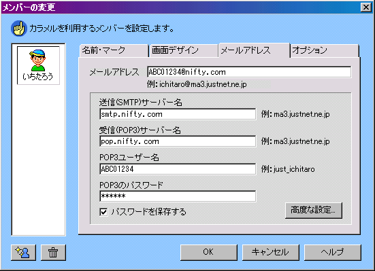Click the trash can delete member icon
Image resolution: width=375 pixels, height=271 pixels.
tap(53, 253)
